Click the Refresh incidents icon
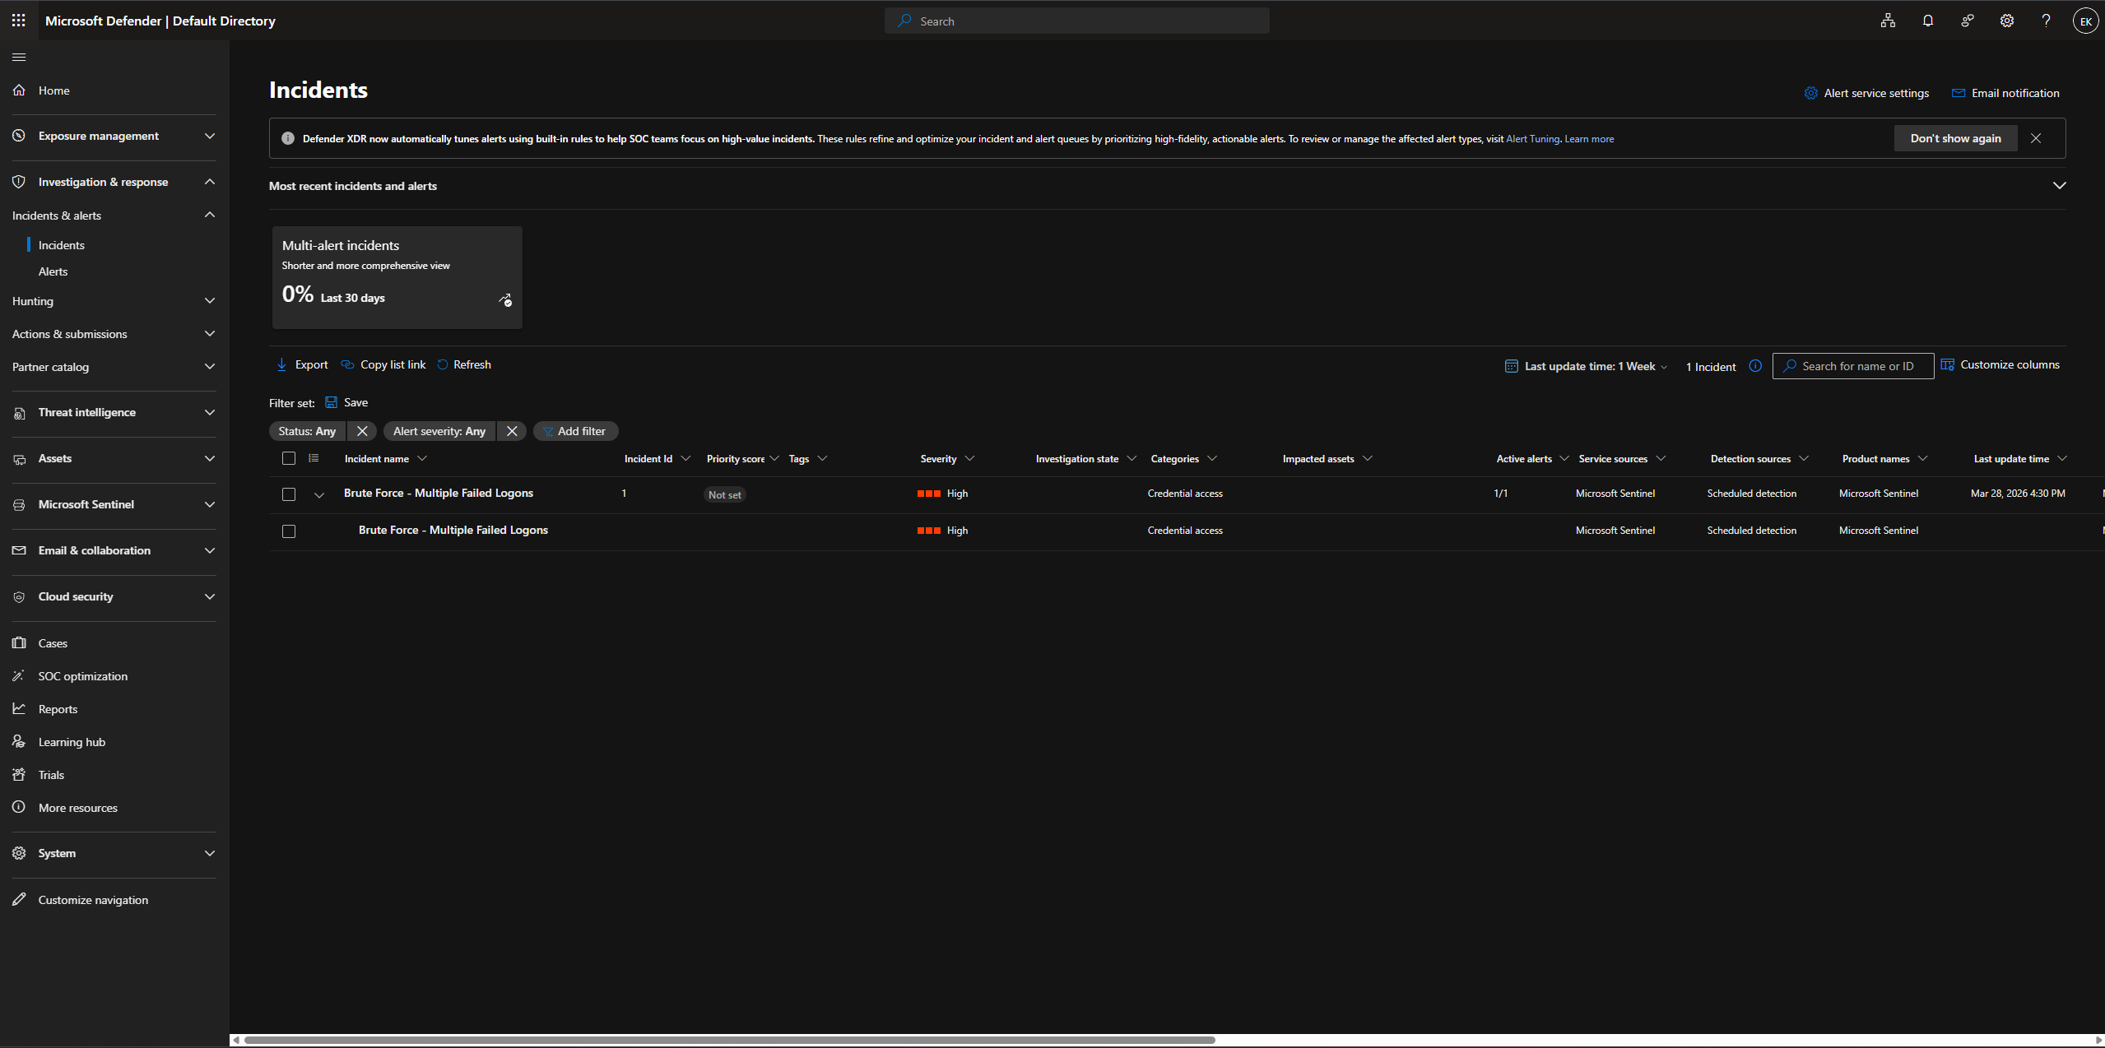The width and height of the screenshot is (2105, 1048). point(443,364)
